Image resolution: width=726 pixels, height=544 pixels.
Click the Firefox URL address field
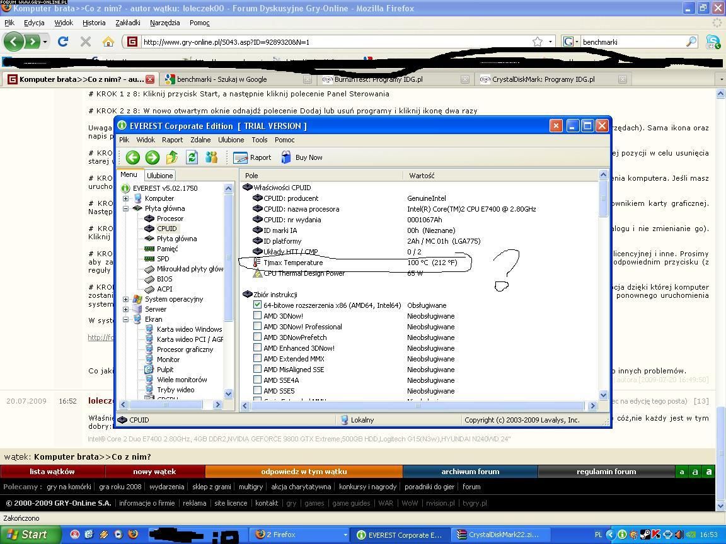pos(334,42)
